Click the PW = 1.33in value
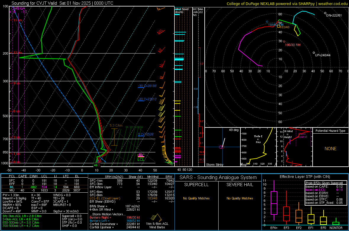 (11, 195)
